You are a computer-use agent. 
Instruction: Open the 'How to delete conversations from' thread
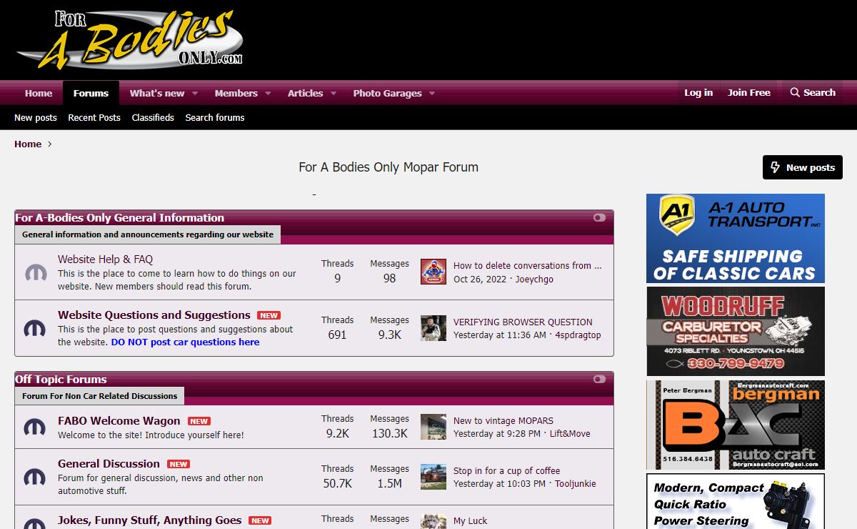pyautogui.click(x=528, y=265)
